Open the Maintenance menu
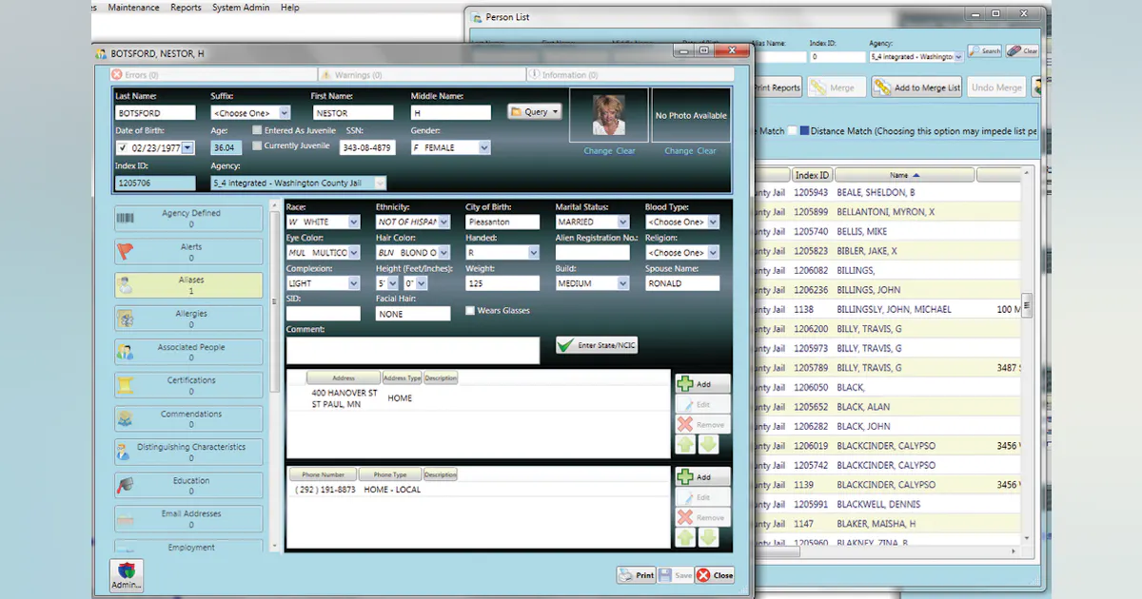This screenshot has height=599, width=1142. coord(134,8)
